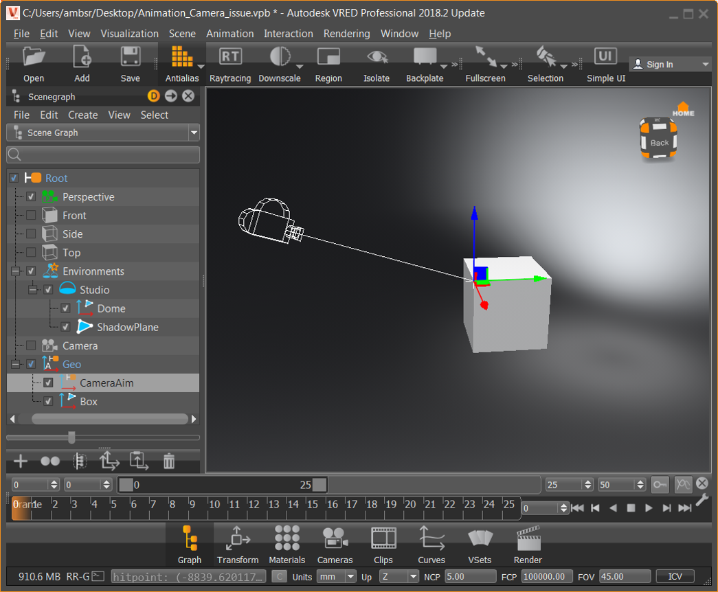Screen dimensions: 718x592
Task: Collapse the Environments tree node
Action: (x=16, y=271)
